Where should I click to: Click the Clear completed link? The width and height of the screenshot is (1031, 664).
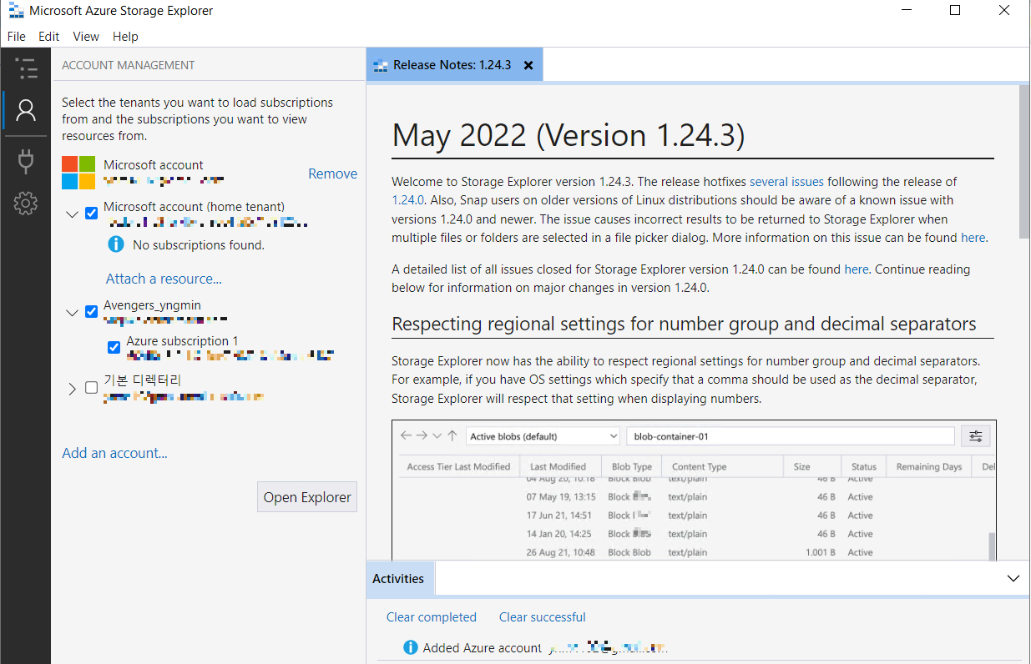(x=432, y=617)
